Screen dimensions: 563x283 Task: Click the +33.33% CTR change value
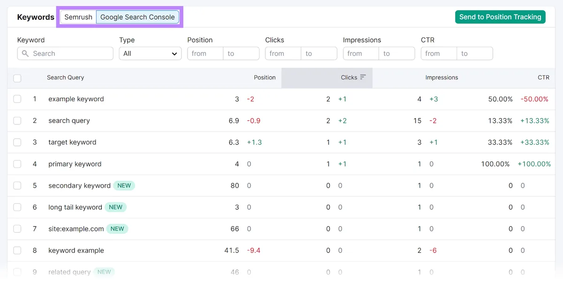coord(534,142)
